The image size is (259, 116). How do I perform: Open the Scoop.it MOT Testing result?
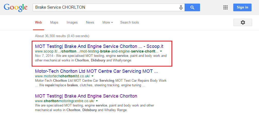click(99, 46)
